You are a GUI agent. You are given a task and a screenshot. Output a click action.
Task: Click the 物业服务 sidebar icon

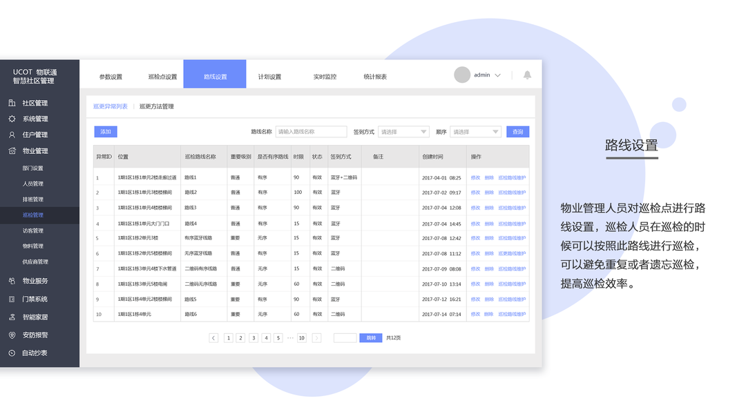12,281
